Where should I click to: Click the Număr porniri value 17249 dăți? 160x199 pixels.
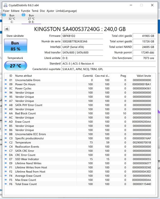point(144,52)
